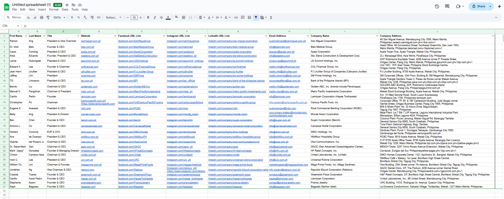Decrease decimal places icon
The image size is (504, 199).
click(x=85, y=17)
